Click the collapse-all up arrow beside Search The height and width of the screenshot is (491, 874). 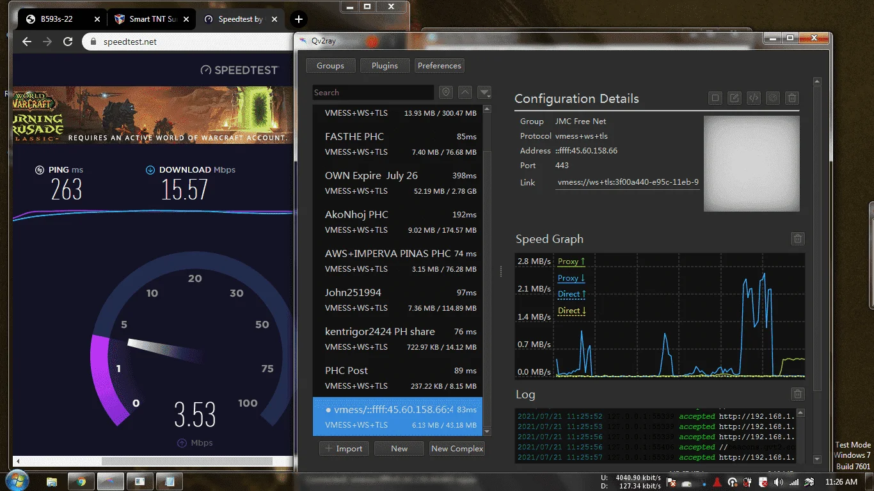(465, 92)
